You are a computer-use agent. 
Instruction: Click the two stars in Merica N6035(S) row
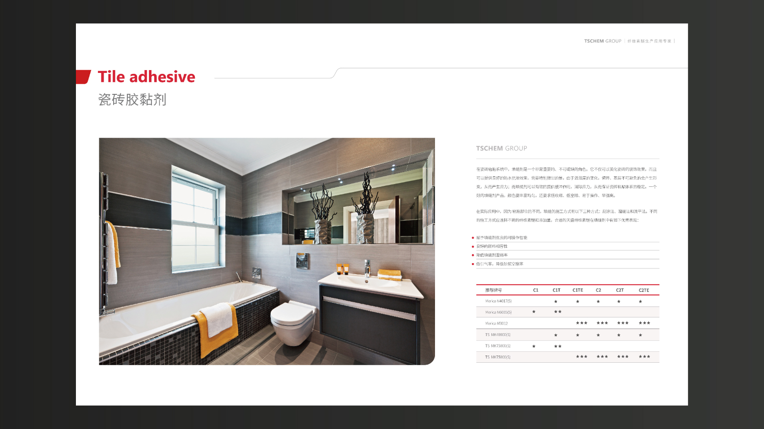[x=557, y=312]
